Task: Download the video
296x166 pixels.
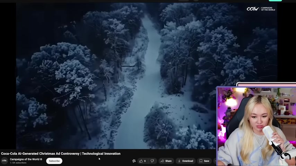Action: [185, 161]
